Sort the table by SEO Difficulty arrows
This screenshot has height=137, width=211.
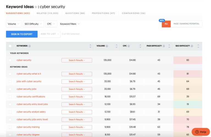click(x=198, y=46)
